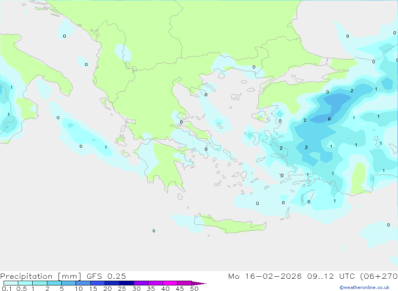Click the violet swatch between 35 and 40
398x291 pixels.
pos(156,283)
